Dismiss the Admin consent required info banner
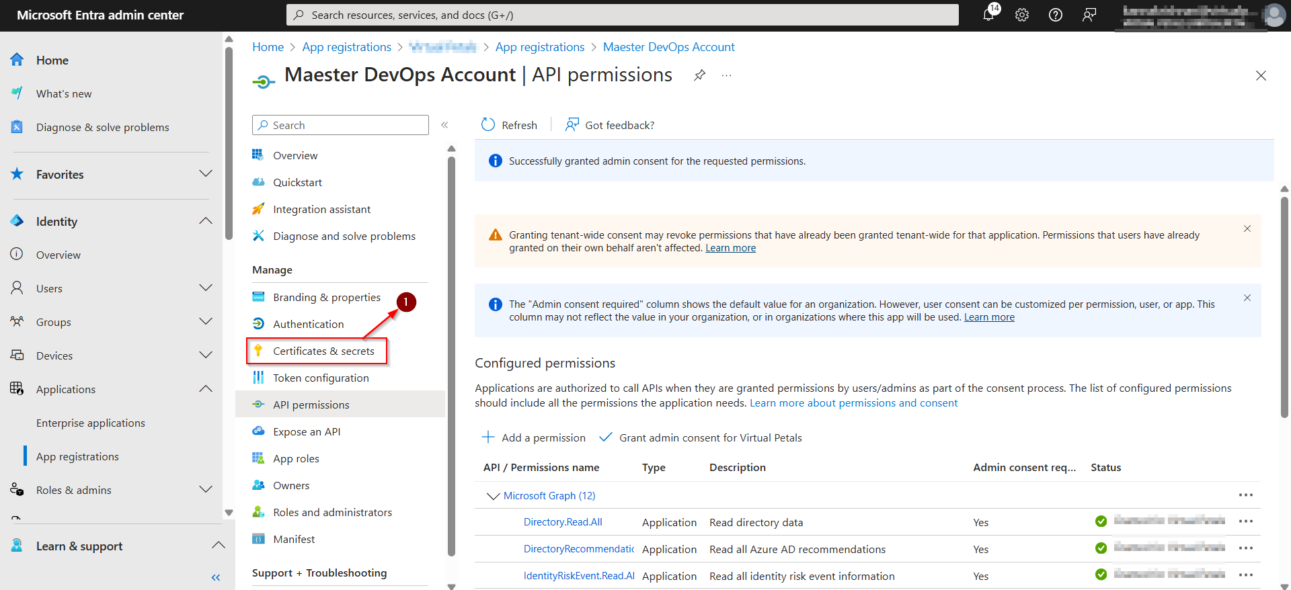Viewport: 1291px width, 590px height. click(x=1247, y=298)
